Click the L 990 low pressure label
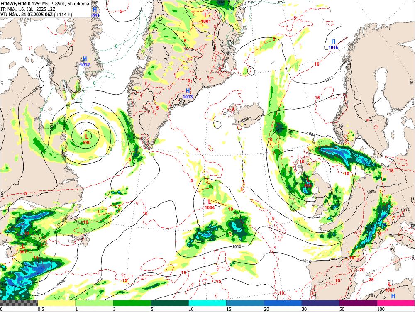This screenshot has width=415, height=312. pos(87,139)
